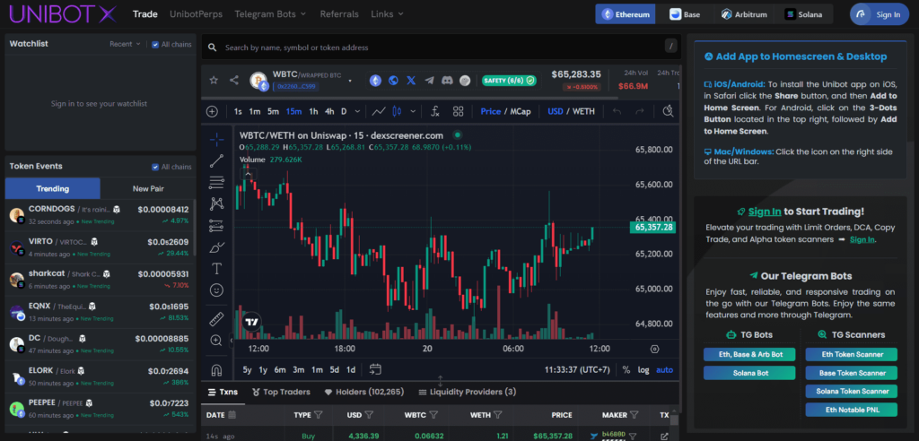919x441 pixels.
Task: Open the X (Twitter) link icon
Action: pos(411,81)
